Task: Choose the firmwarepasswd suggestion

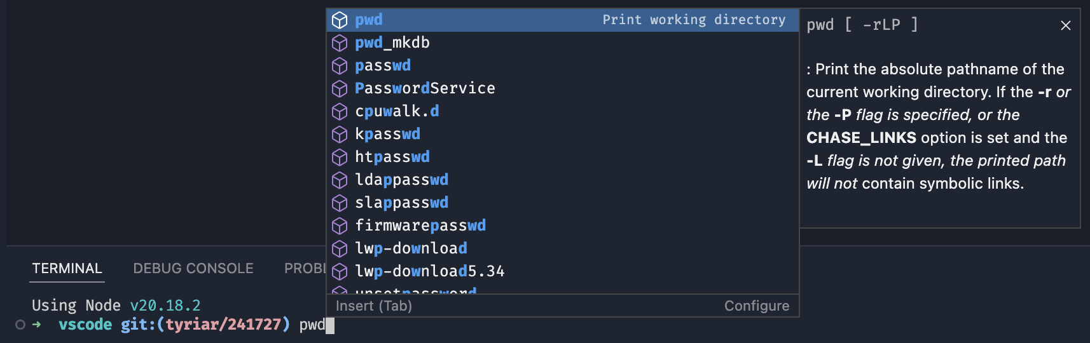Action: coord(420,225)
